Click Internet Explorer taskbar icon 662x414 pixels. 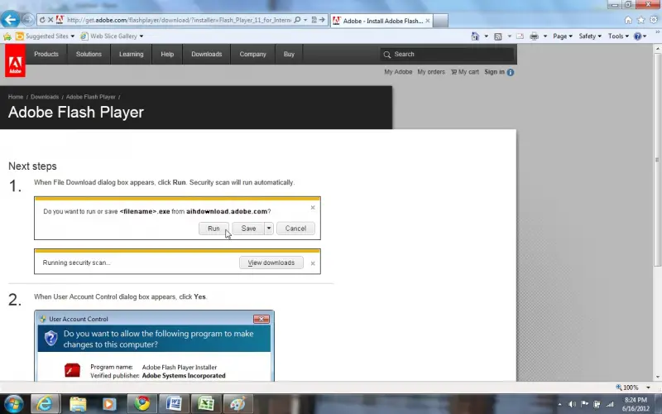[46, 404]
